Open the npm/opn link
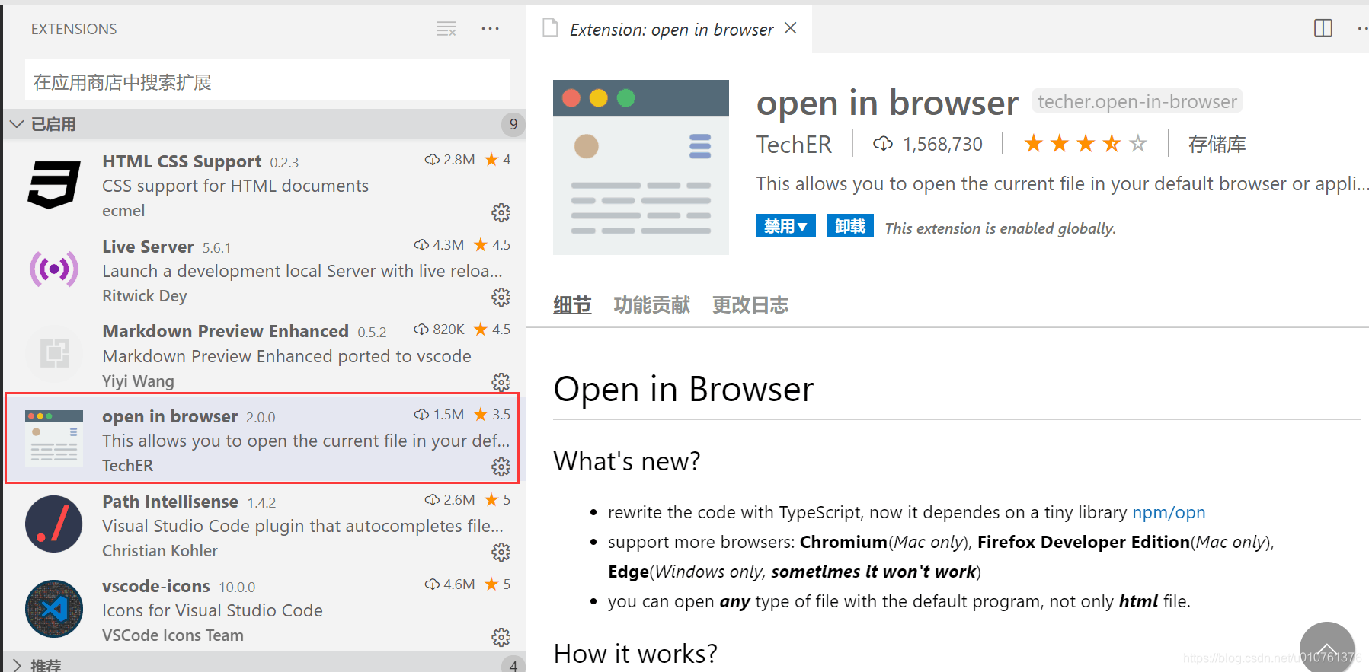The width and height of the screenshot is (1369, 672). [x=1169, y=512]
